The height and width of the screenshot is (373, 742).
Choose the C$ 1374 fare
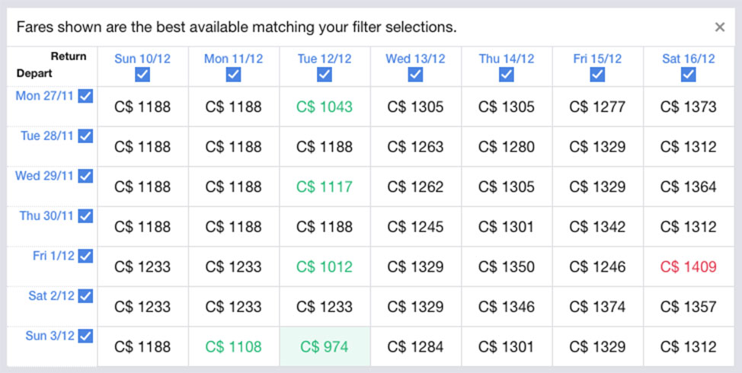[x=597, y=307]
